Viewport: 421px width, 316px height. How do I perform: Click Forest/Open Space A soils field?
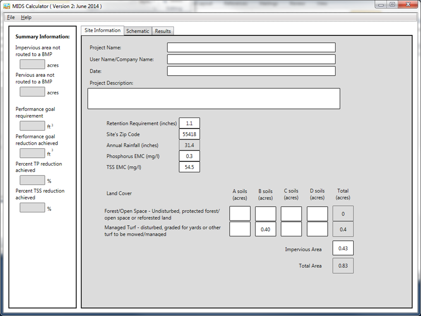coord(240,214)
